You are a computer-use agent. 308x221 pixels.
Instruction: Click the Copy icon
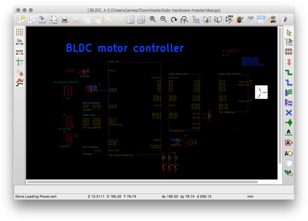[x=87, y=19]
